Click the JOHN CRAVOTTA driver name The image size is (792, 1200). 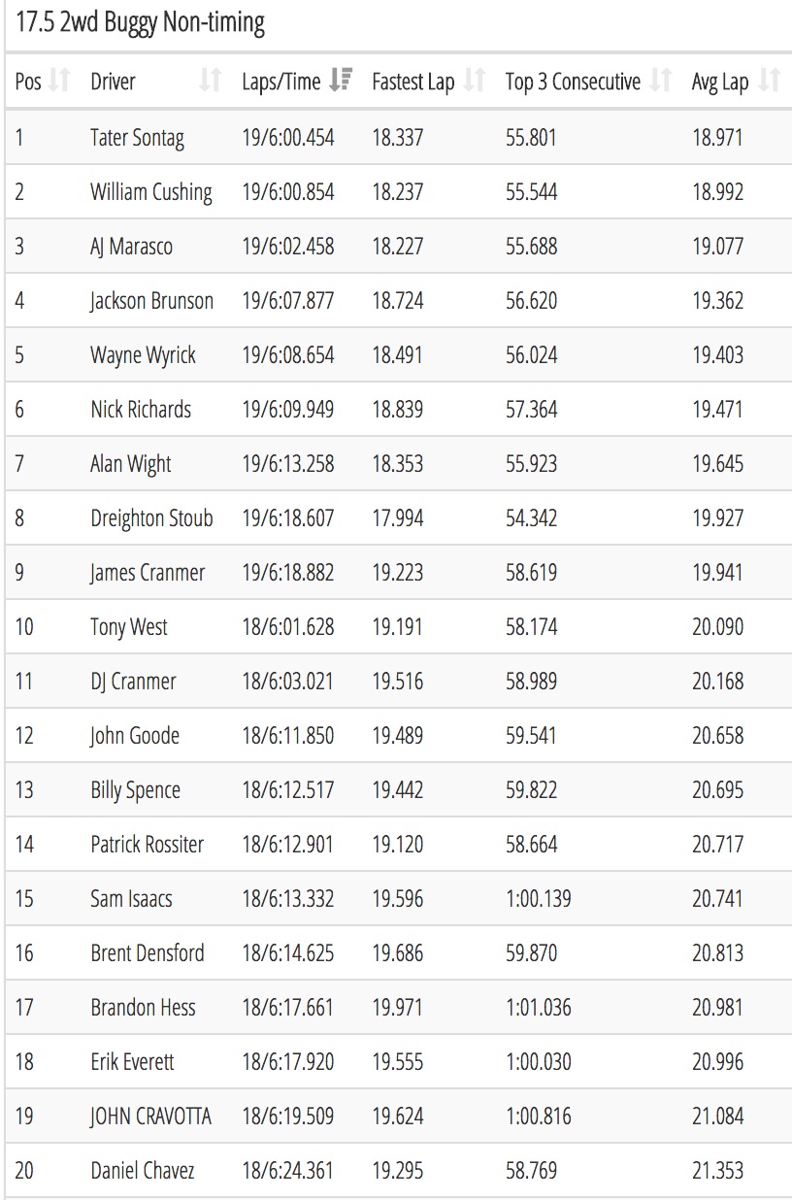150,1117
